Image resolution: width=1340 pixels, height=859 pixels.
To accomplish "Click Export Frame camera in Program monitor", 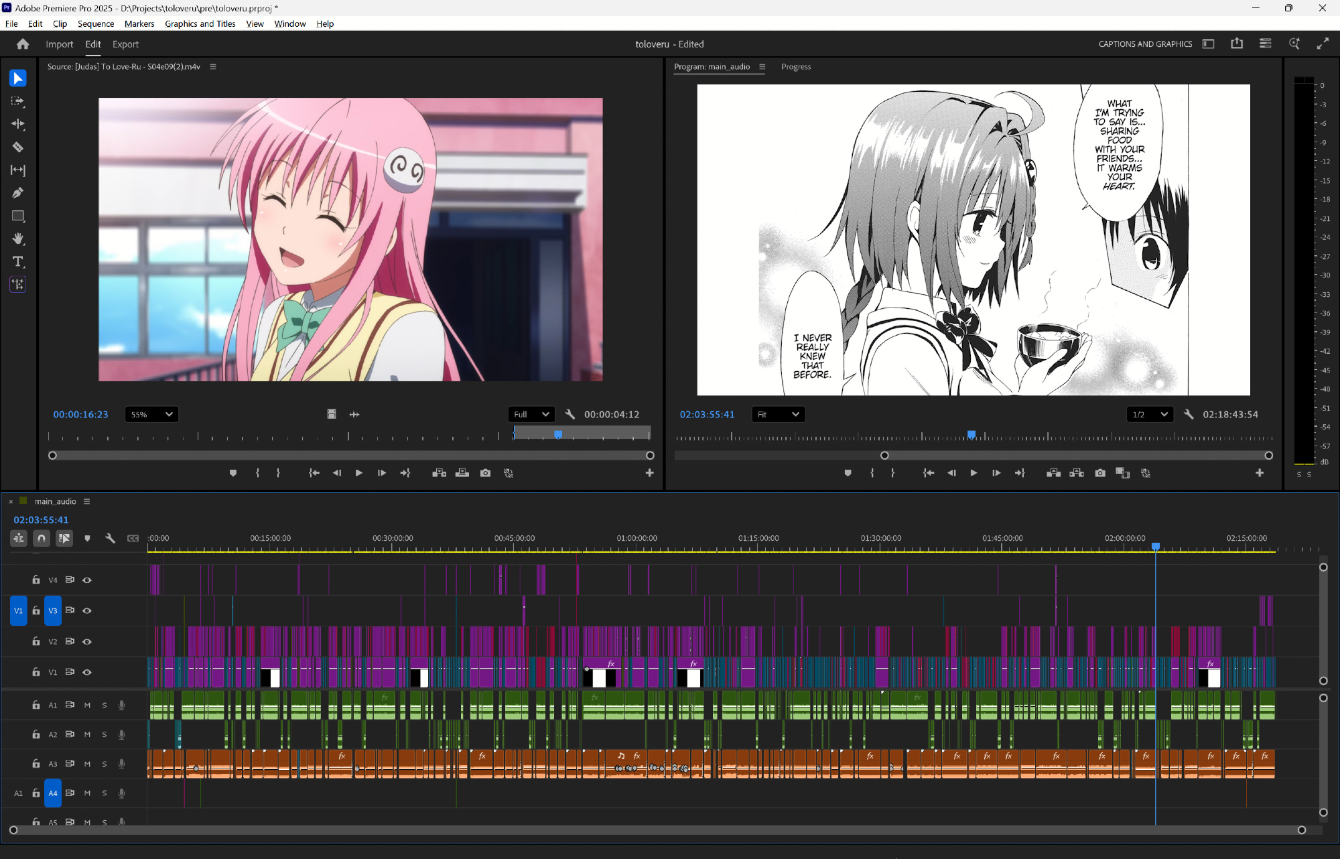I will pyautogui.click(x=1100, y=473).
